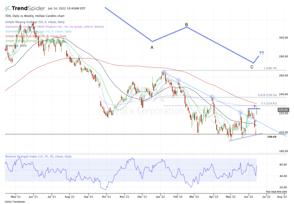This screenshot has height=204, width=294.
Task: Click the TrendSpider logo icon
Action: (8, 9)
